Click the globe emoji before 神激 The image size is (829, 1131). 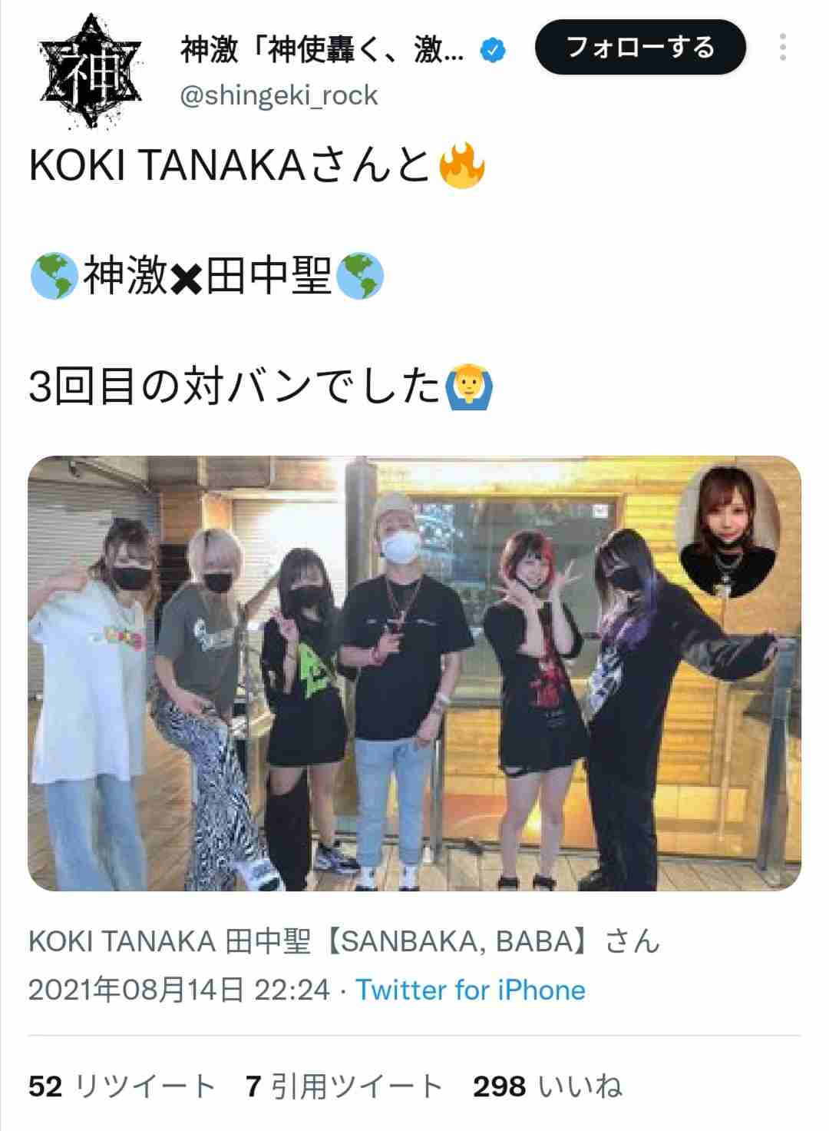54,276
